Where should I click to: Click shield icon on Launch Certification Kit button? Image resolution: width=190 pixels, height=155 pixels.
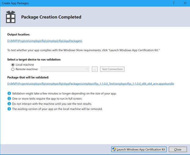point(114,149)
